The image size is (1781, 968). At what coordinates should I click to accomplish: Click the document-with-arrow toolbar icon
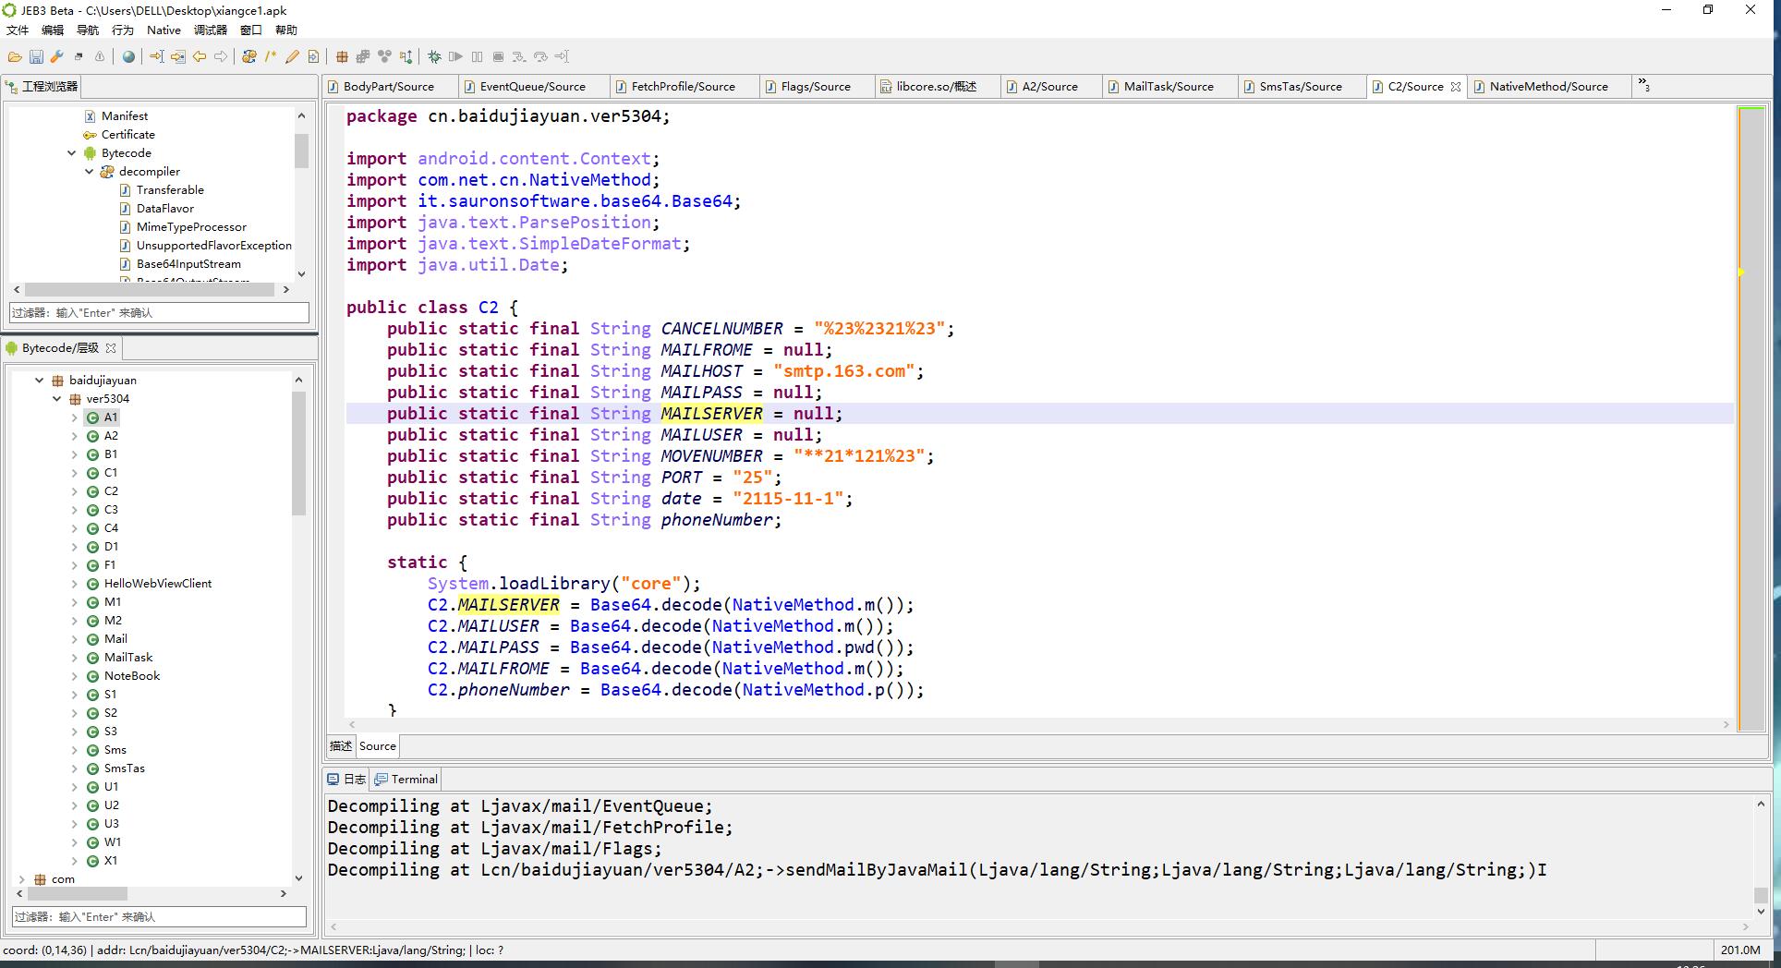(x=313, y=57)
